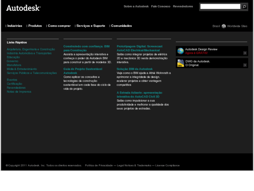Click the DWG file icon
This screenshot has width=254, height=191.
[x=181, y=63]
